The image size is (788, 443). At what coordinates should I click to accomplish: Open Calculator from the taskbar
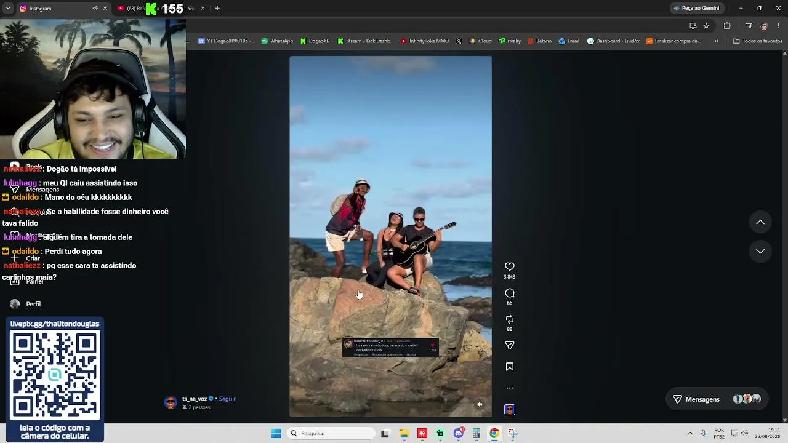pyautogui.click(x=476, y=433)
